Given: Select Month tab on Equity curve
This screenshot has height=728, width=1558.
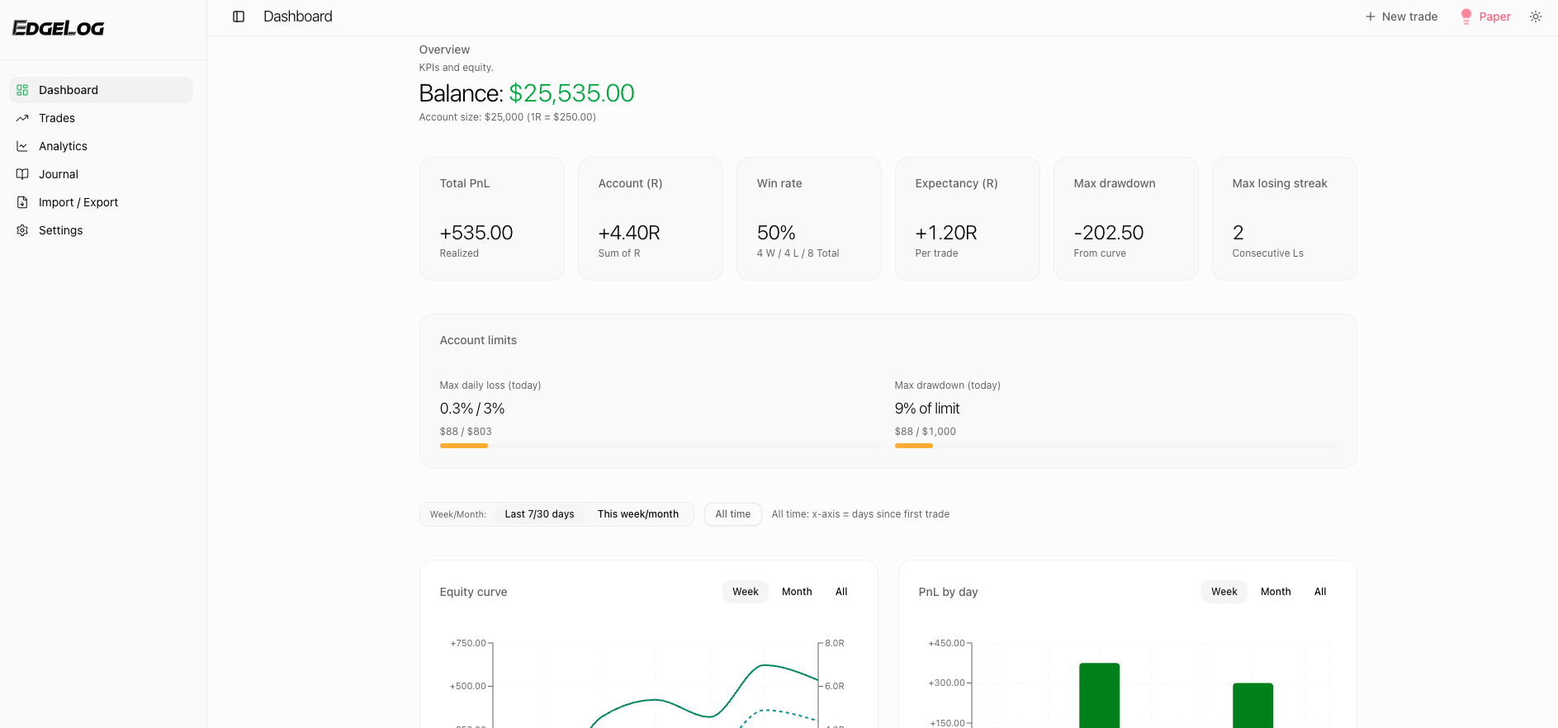Looking at the screenshot, I should (797, 592).
